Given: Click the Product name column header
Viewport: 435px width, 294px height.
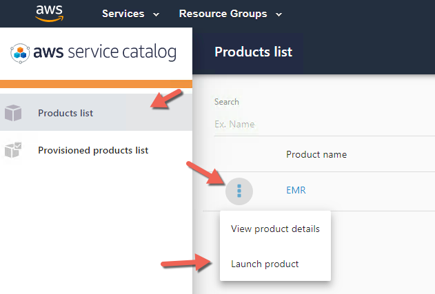Looking at the screenshot, I should tap(316, 154).
